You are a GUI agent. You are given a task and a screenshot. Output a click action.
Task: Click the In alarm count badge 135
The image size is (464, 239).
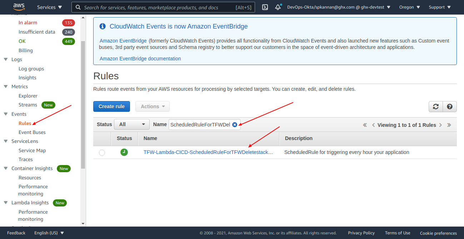click(x=69, y=23)
